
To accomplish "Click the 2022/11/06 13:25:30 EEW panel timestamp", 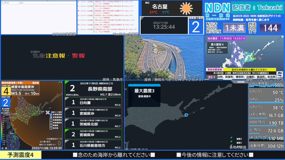I will point(47,148).
